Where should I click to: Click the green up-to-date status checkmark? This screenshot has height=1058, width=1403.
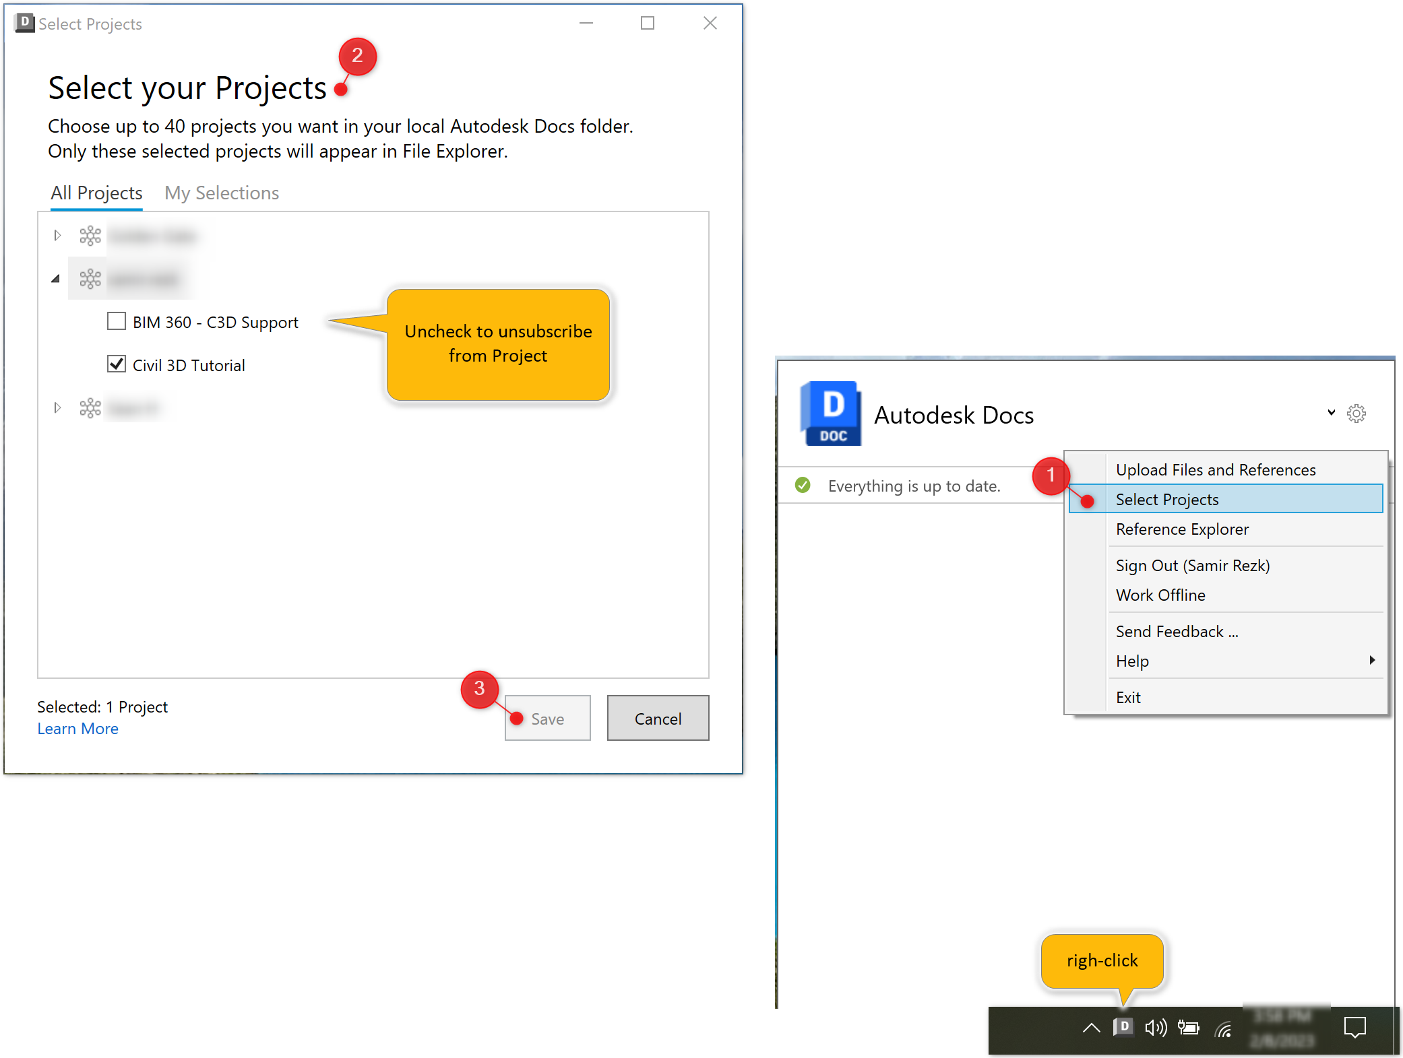[x=803, y=485]
